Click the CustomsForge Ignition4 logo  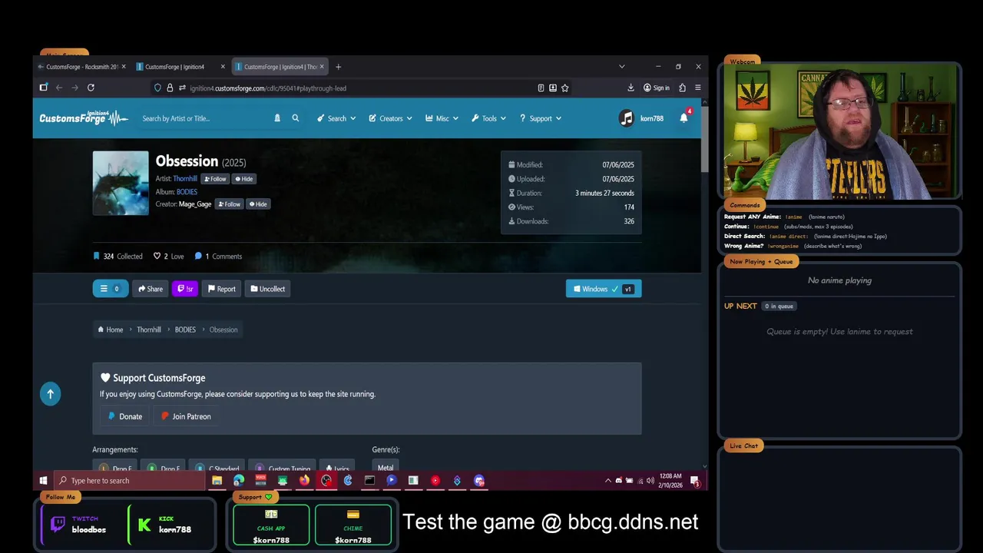tap(84, 118)
